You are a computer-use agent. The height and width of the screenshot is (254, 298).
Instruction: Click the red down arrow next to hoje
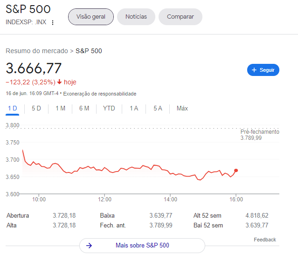pos(59,82)
